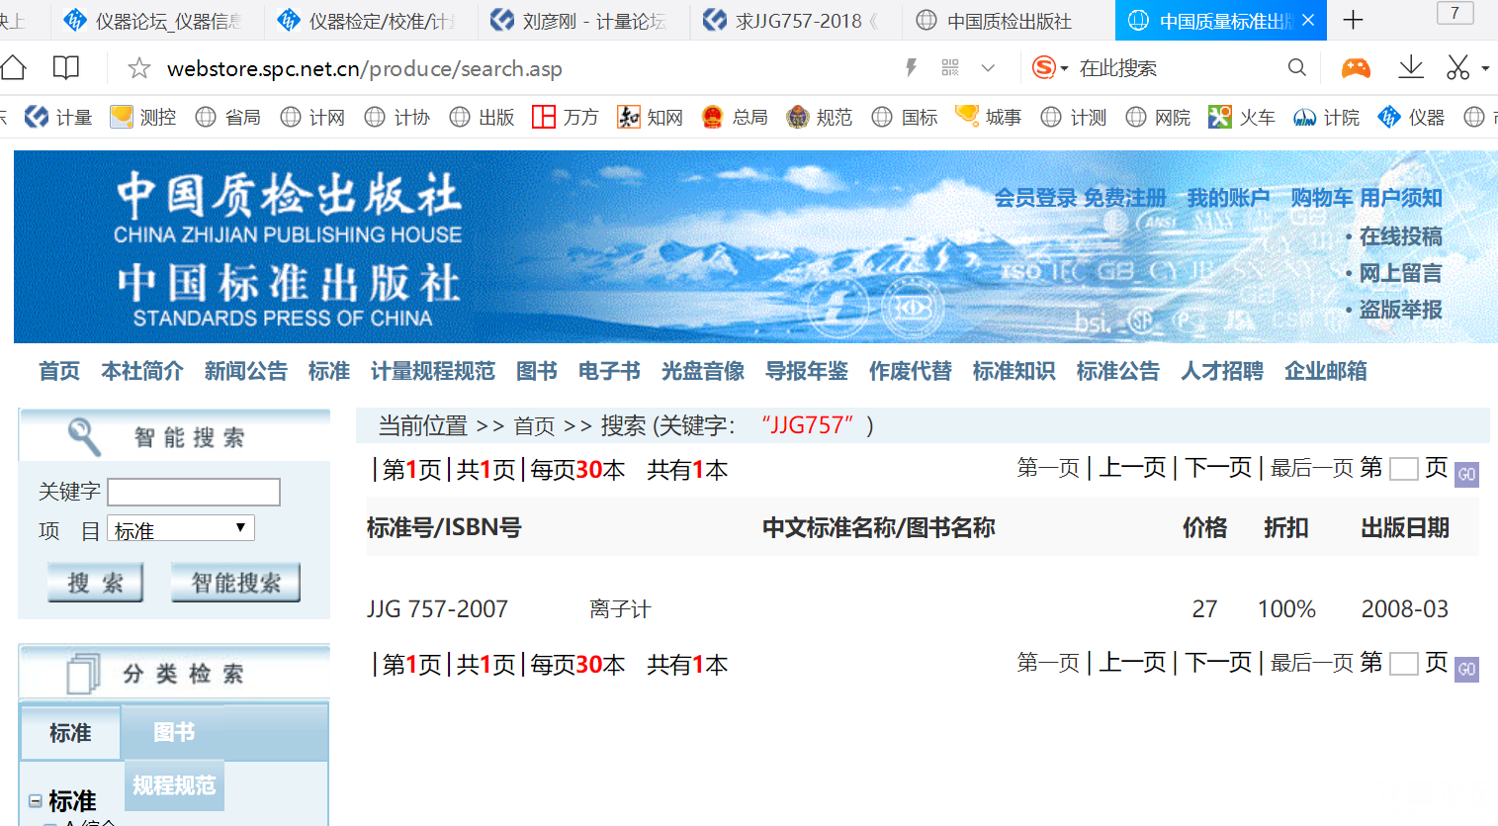Expand the address bar dropdown chevron
Viewport: 1498px width, 826px height.
point(988,67)
